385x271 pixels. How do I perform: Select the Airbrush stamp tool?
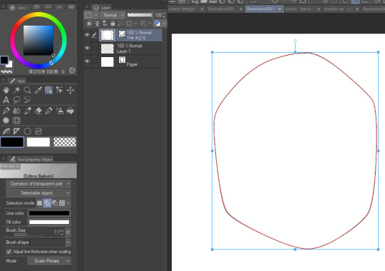tap(59, 111)
